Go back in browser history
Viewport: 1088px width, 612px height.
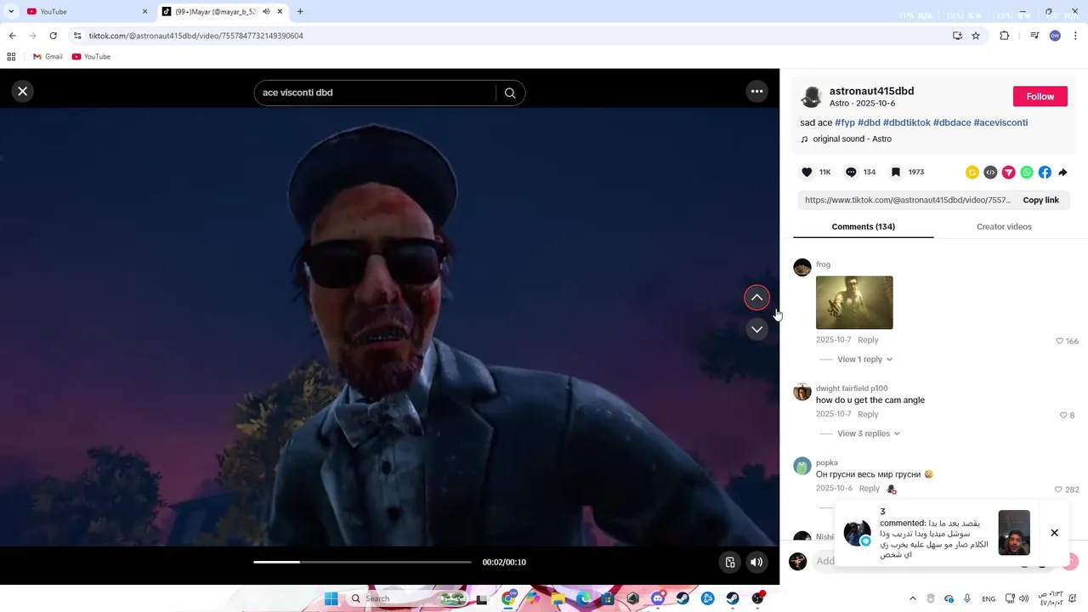tap(12, 36)
